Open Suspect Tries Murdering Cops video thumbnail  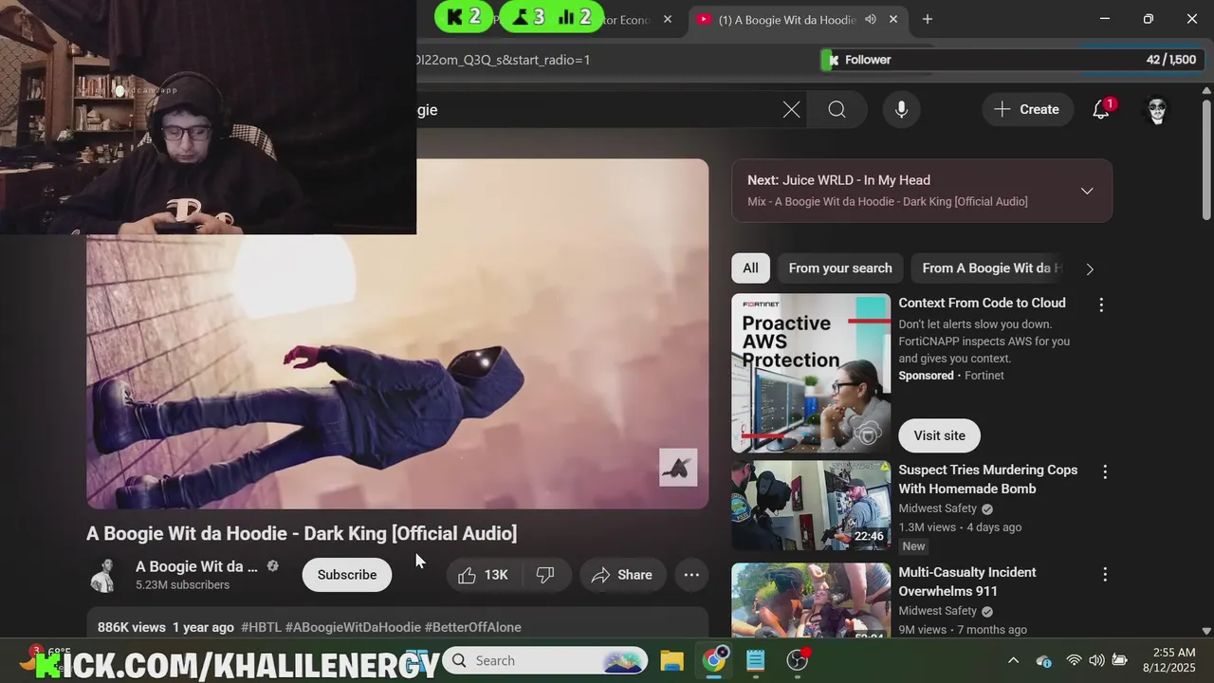coord(811,506)
